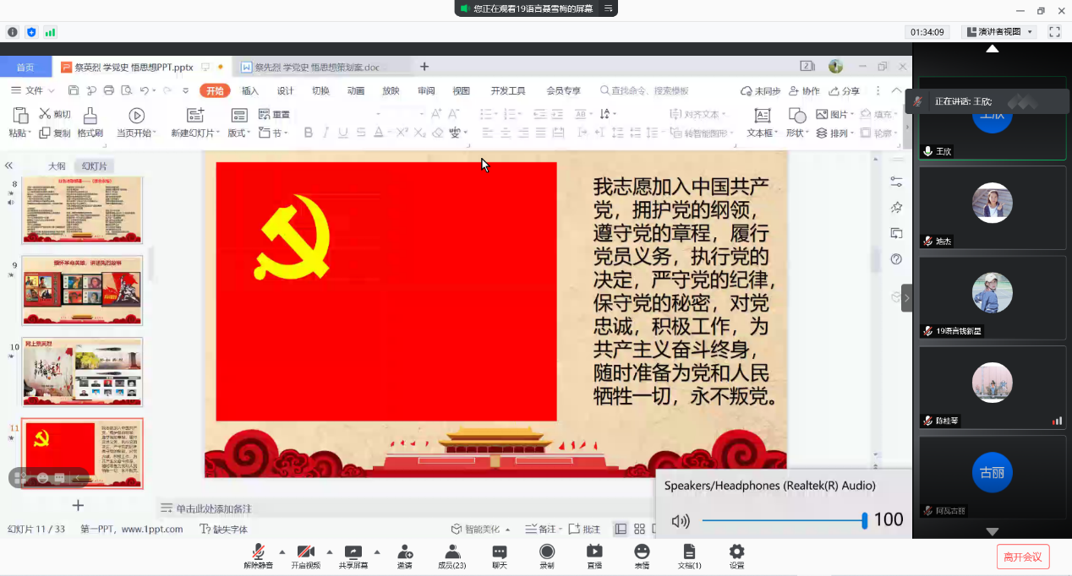Add a slide with the plus button

(x=78, y=505)
